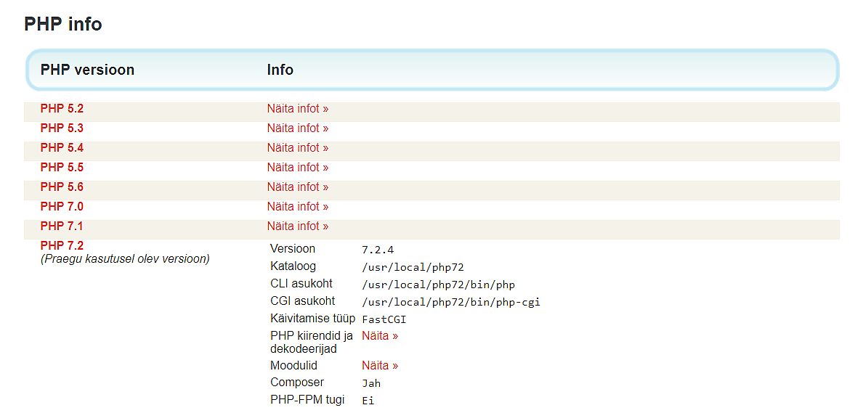Show info for PHP 7.1
The height and width of the screenshot is (413, 863).
coord(297,226)
